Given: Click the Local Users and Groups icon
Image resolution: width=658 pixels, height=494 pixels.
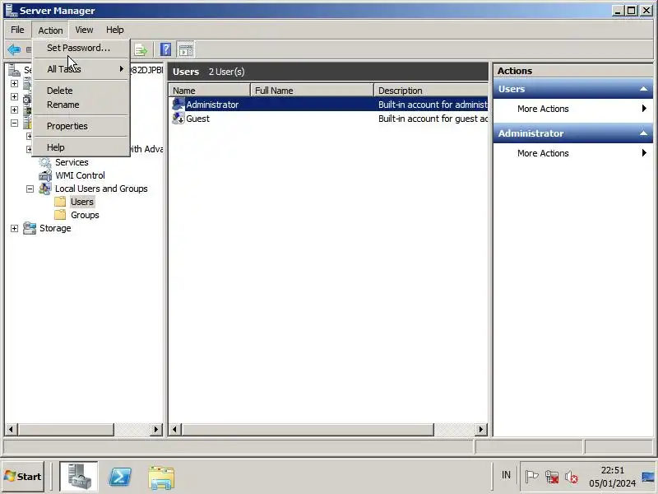Looking at the screenshot, I should [x=45, y=189].
